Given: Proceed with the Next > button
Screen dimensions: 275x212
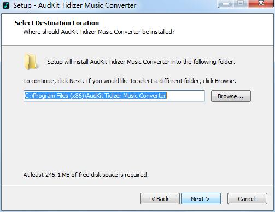Looking at the screenshot, I should tap(201, 199).
